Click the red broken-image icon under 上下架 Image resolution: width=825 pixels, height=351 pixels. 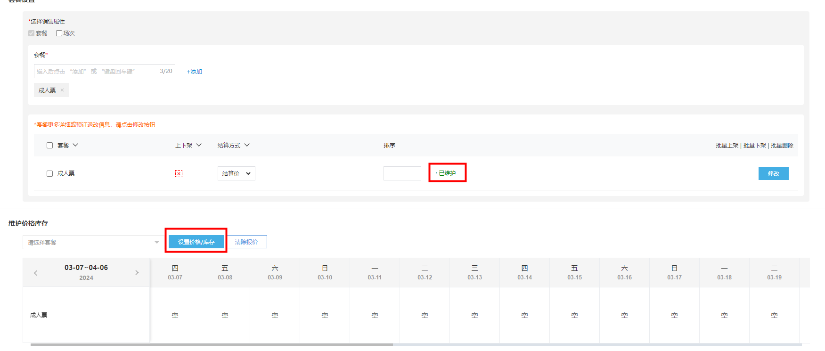179,173
